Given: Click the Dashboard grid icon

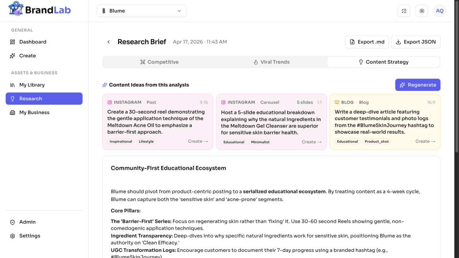Looking at the screenshot, I should (x=13, y=42).
